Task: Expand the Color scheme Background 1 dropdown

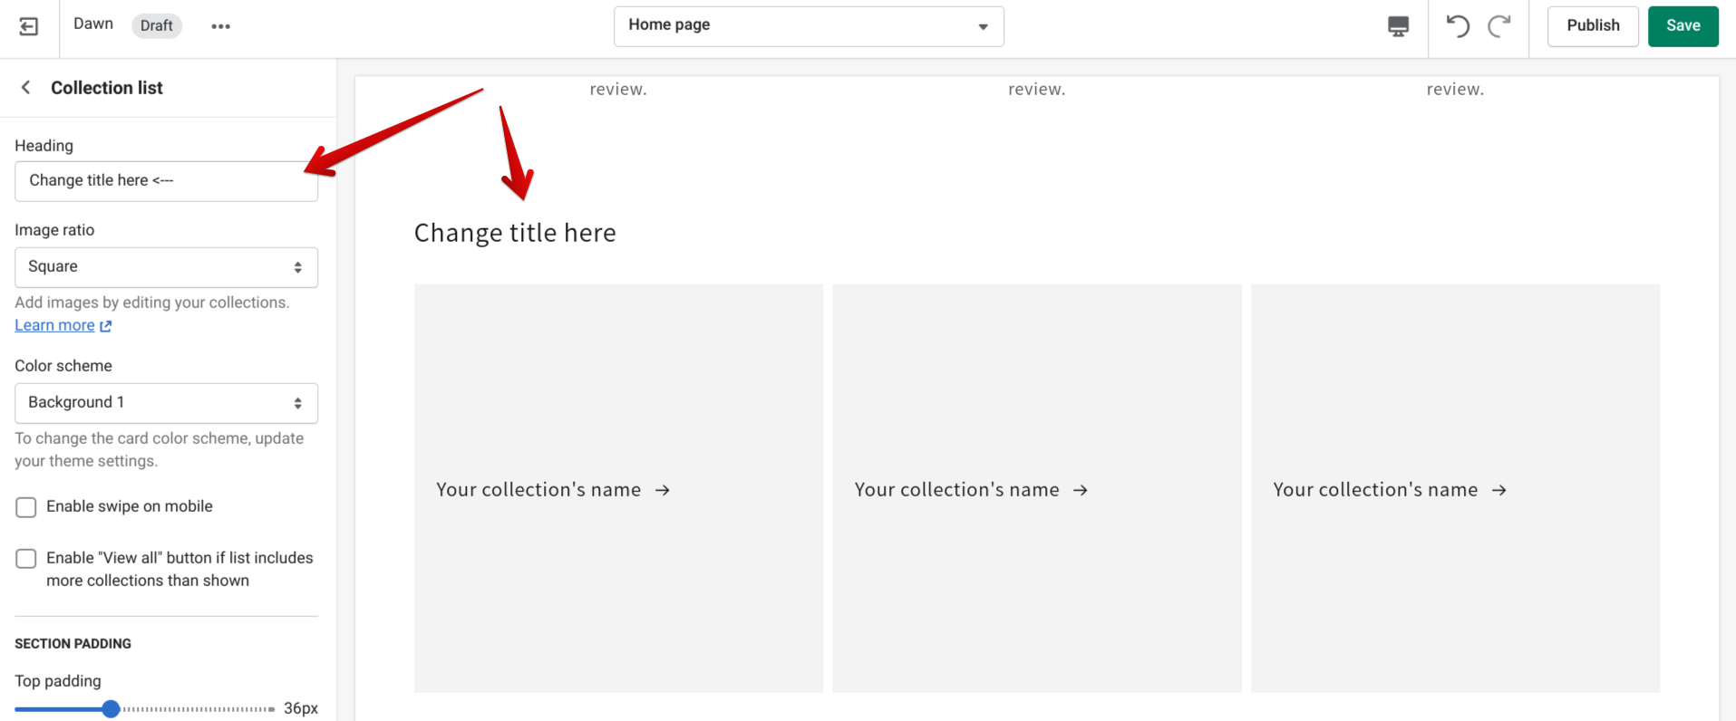Action: pos(166,403)
